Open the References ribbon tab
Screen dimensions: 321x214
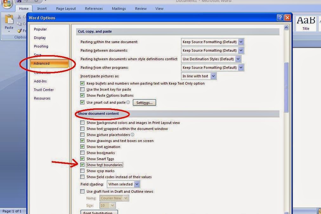94,9
